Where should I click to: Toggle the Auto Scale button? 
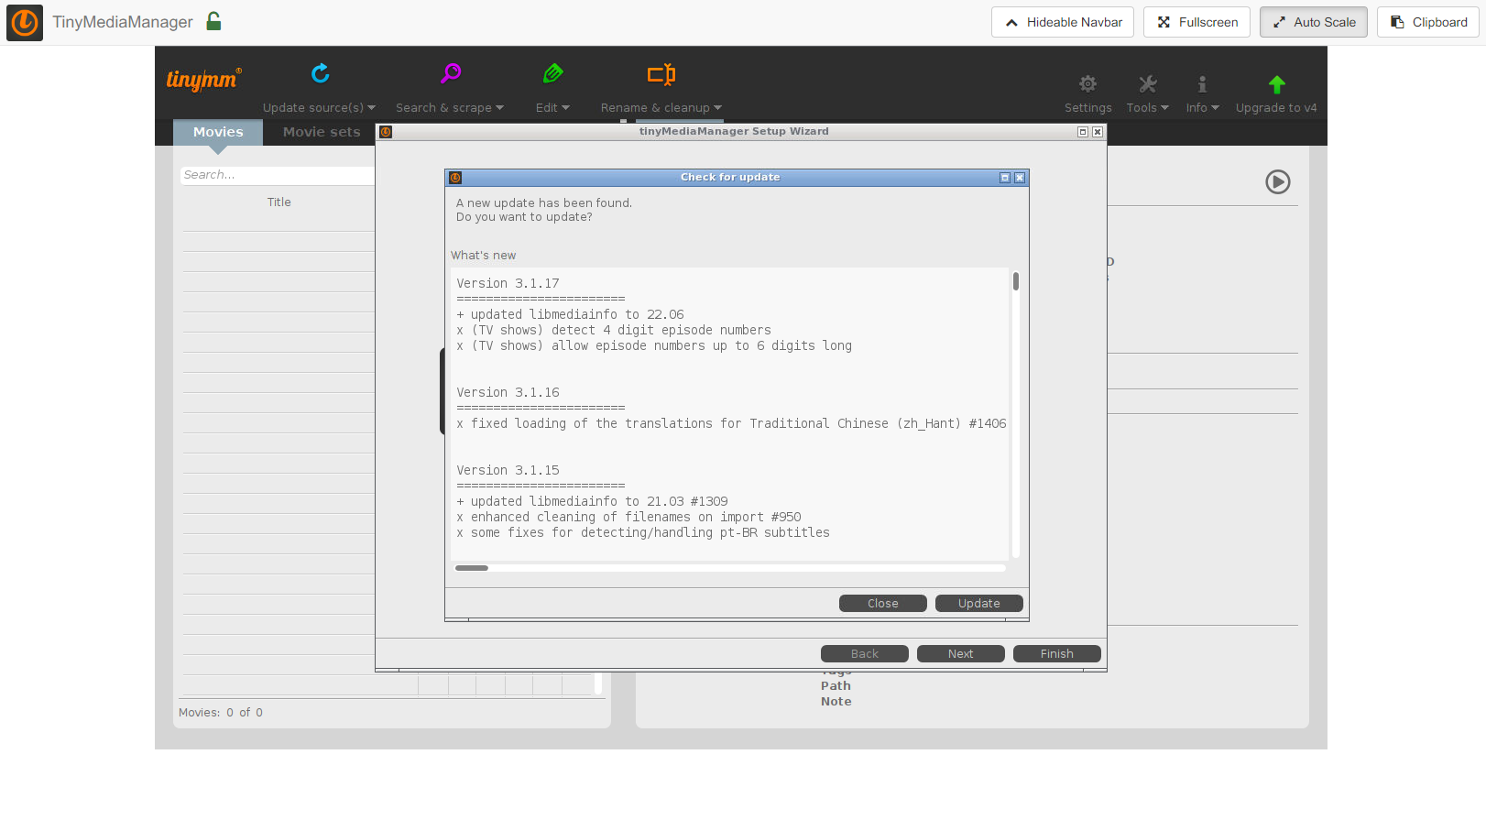[1313, 22]
